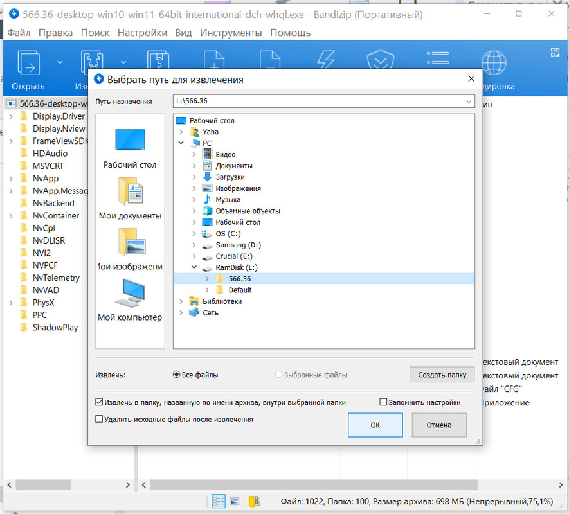Click the Delete files (page minus) icon
Screen dimensions: 569x514
click(270, 60)
